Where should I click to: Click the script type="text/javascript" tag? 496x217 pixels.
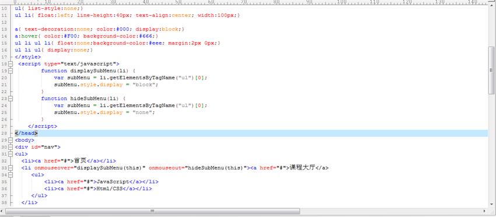pyautogui.click(x=69, y=64)
